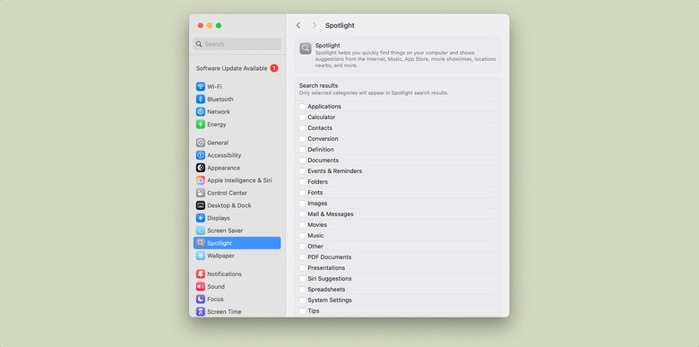
Task: Open the Network settings pane
Action: coord(237,111)
